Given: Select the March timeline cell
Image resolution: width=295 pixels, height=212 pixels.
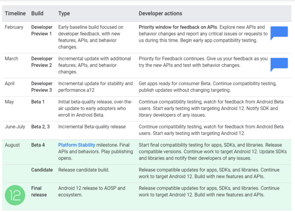Looking at the screenshot, I should [x=12, y=58].
